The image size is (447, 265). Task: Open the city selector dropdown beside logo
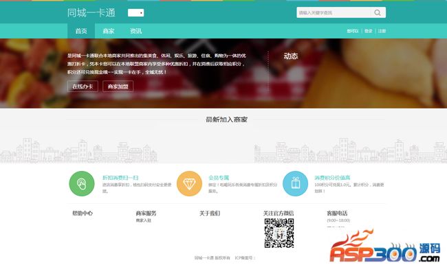pyautogui.click(x=135, y=13)
